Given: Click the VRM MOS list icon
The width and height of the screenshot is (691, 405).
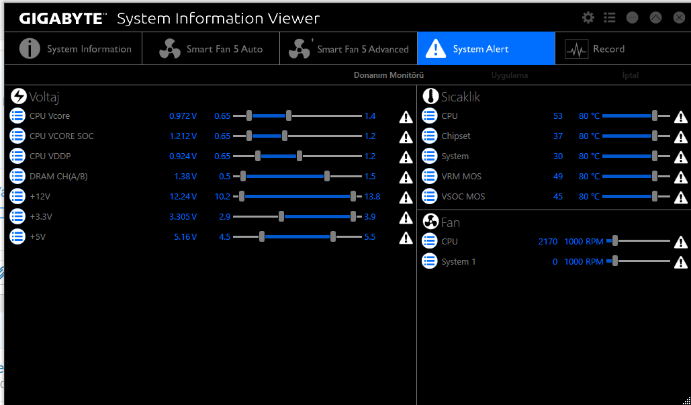Looking at the screenshot, I should 430,176.
